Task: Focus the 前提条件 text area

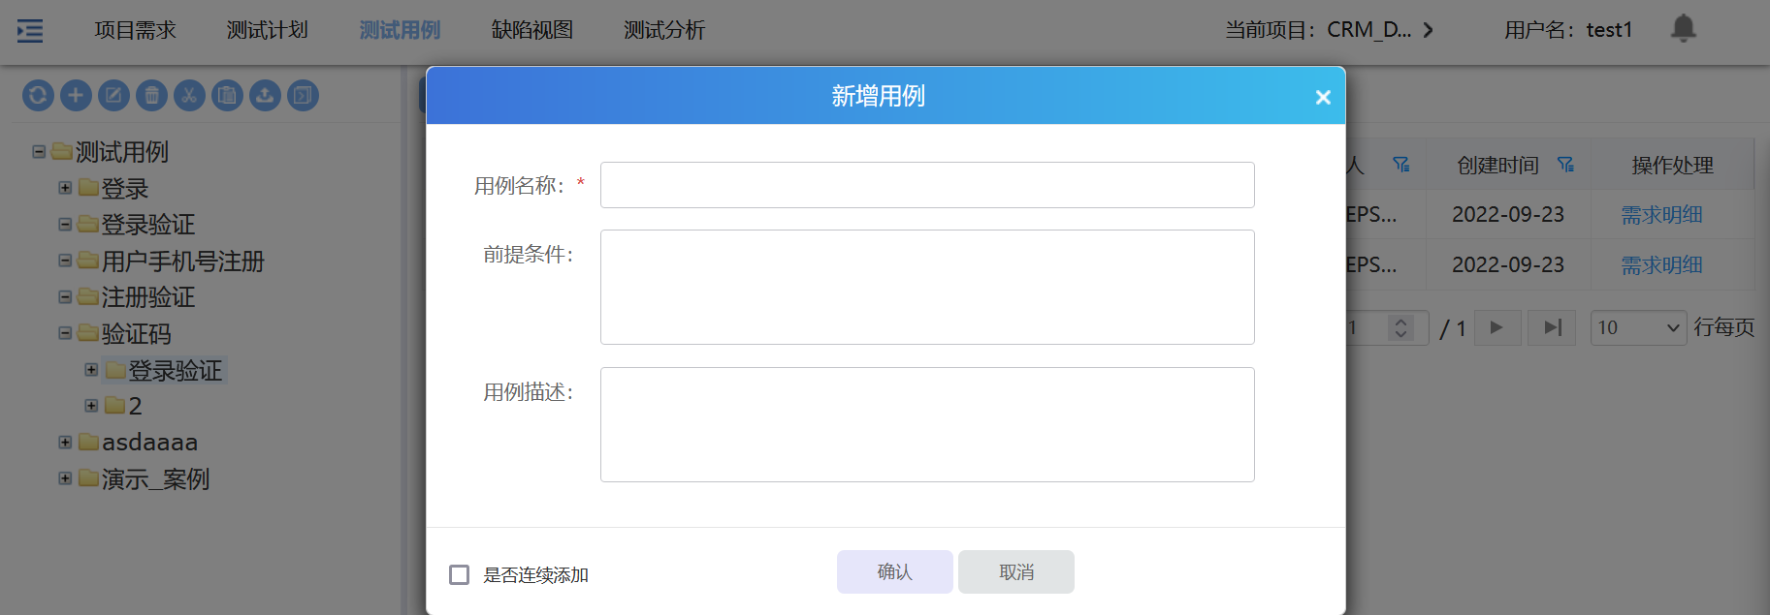Action: tap(927, 287)
